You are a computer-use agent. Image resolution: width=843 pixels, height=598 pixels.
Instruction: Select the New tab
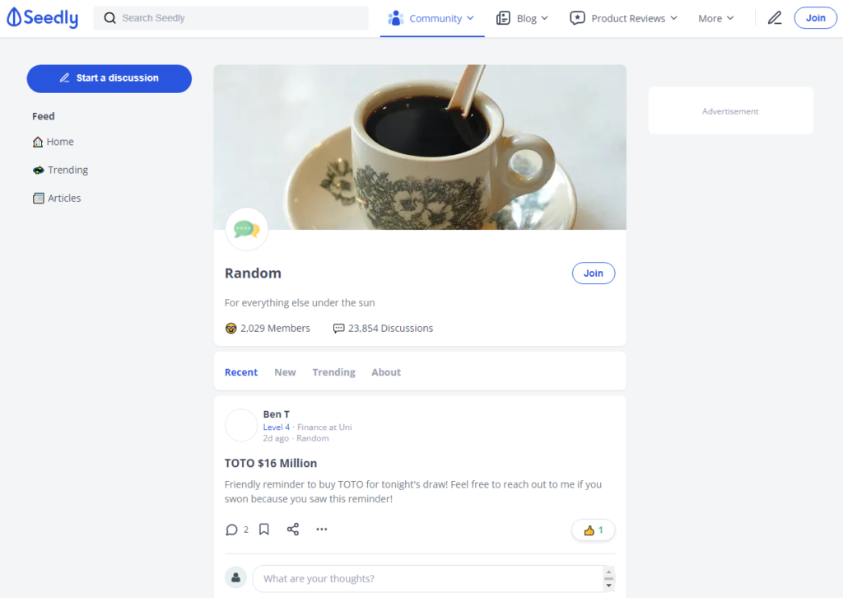pyautogui.click(x=285, y=372)
